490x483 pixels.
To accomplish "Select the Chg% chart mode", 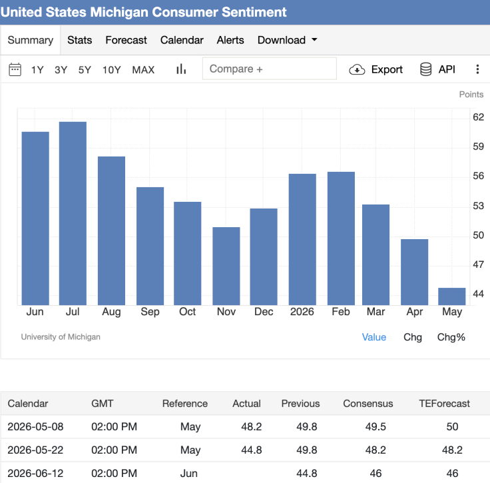I will coord(451,337).
